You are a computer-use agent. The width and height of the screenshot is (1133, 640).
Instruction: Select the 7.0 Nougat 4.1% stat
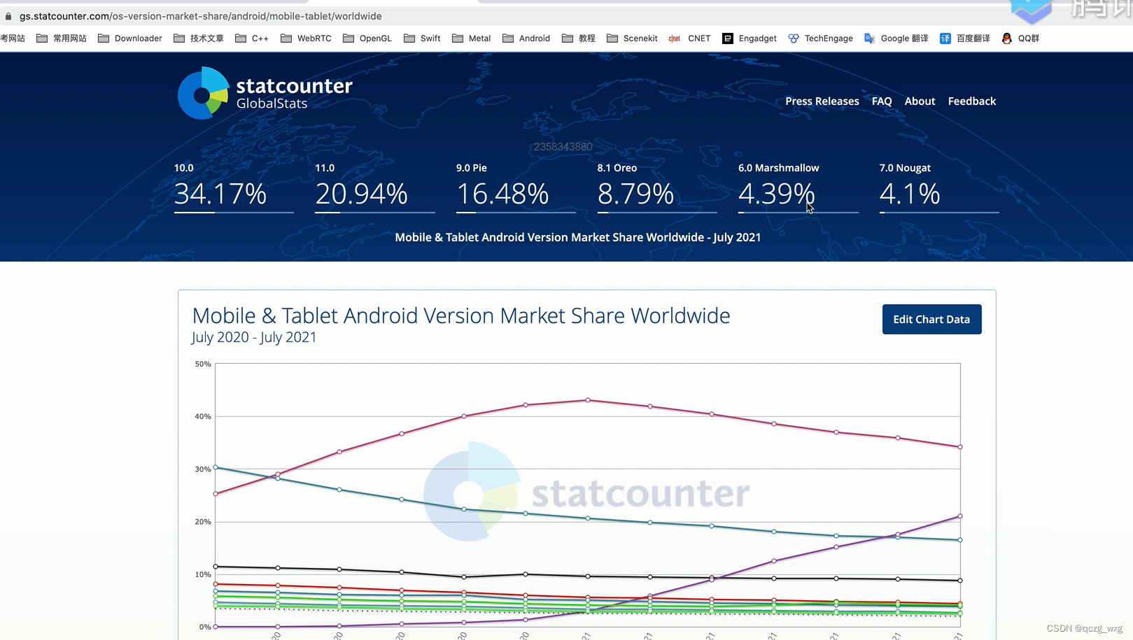[939, 187]
